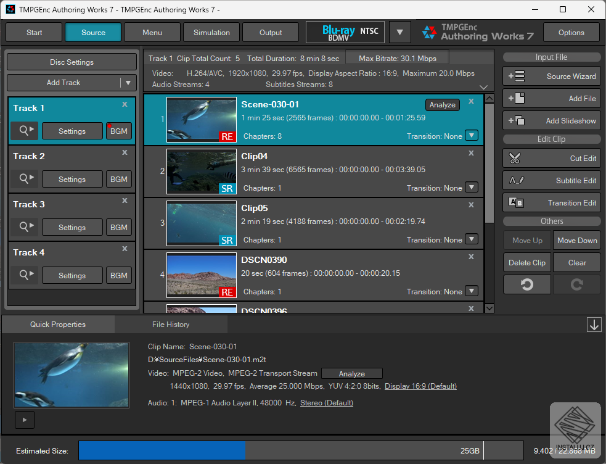Click clip list scroll up arrow

point(489,98)
